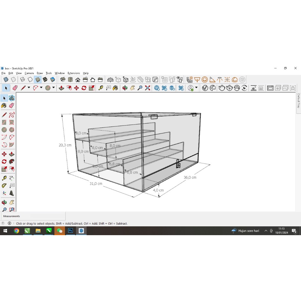Enable Hidden Line face style
Image resolution: width=301 pixels, height=301 pixels.
pos(30,79)
